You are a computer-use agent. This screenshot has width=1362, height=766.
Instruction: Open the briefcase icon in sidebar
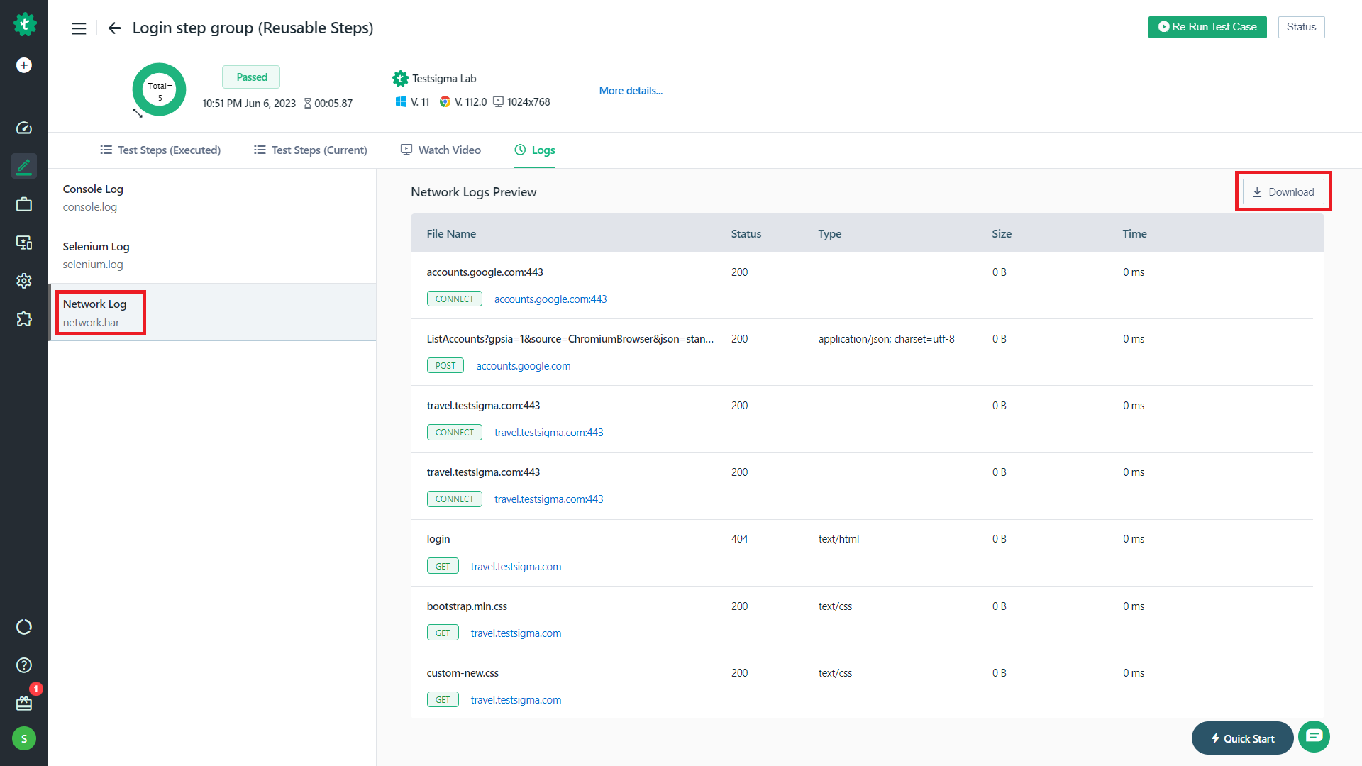click(24, 204)
